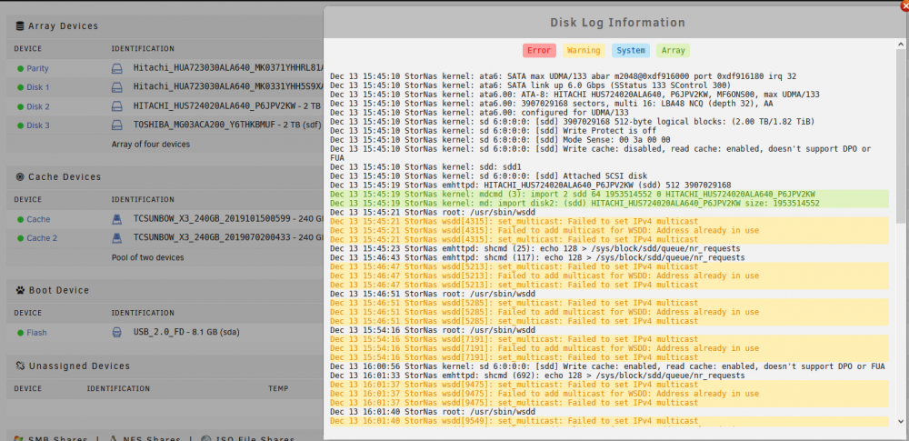
Task: Click the Cache TCSUNBOW 2019101500599 drive icon
Action: pyautogui.click(x=117, y=219)
